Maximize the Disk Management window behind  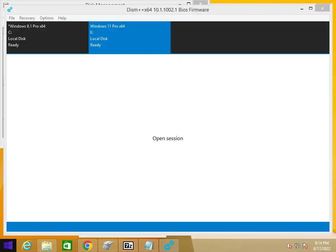[x=189, y=3]
